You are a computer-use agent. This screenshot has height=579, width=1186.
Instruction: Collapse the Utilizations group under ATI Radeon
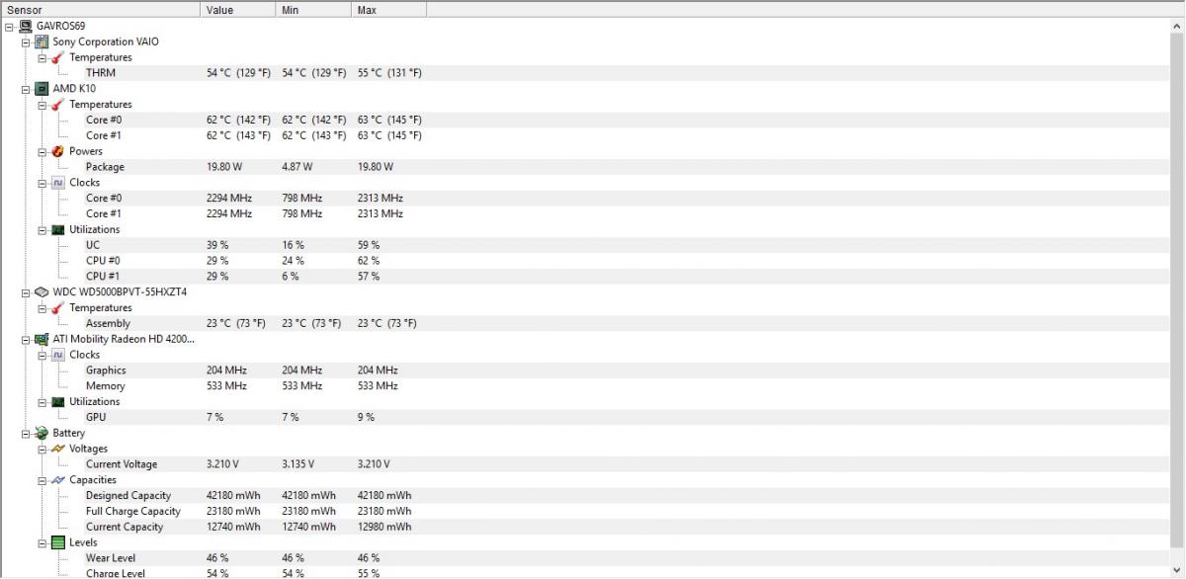42,402
